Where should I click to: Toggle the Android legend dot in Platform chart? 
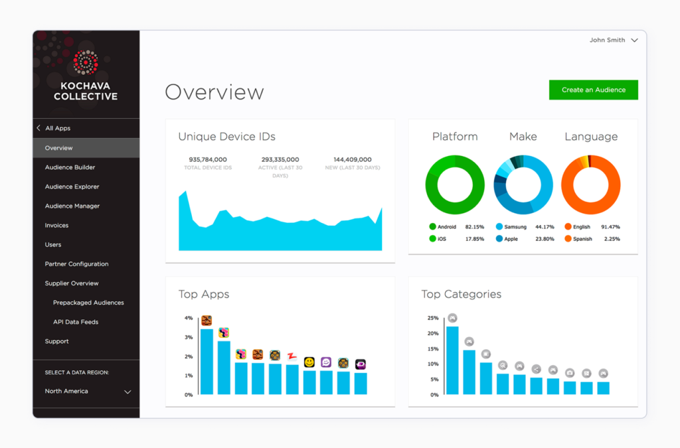click(434, 226)
